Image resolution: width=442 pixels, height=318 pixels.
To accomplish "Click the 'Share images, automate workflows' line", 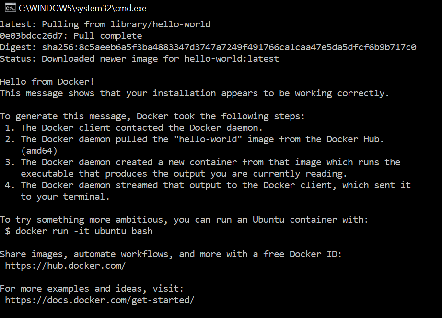I will pyautogui.click(x=171, y=254).
